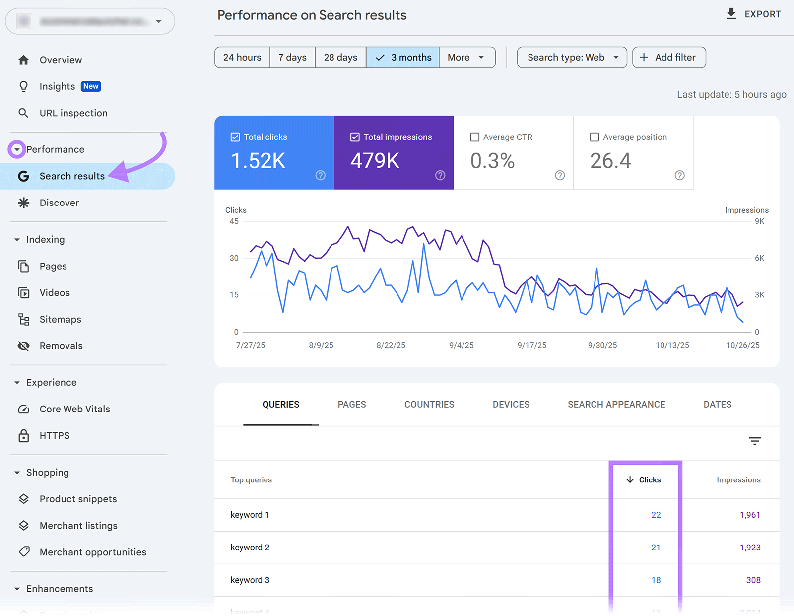Open Discover via its asterisk icon
The height and width of the screenshot is (616, 794).
[23, 203]
